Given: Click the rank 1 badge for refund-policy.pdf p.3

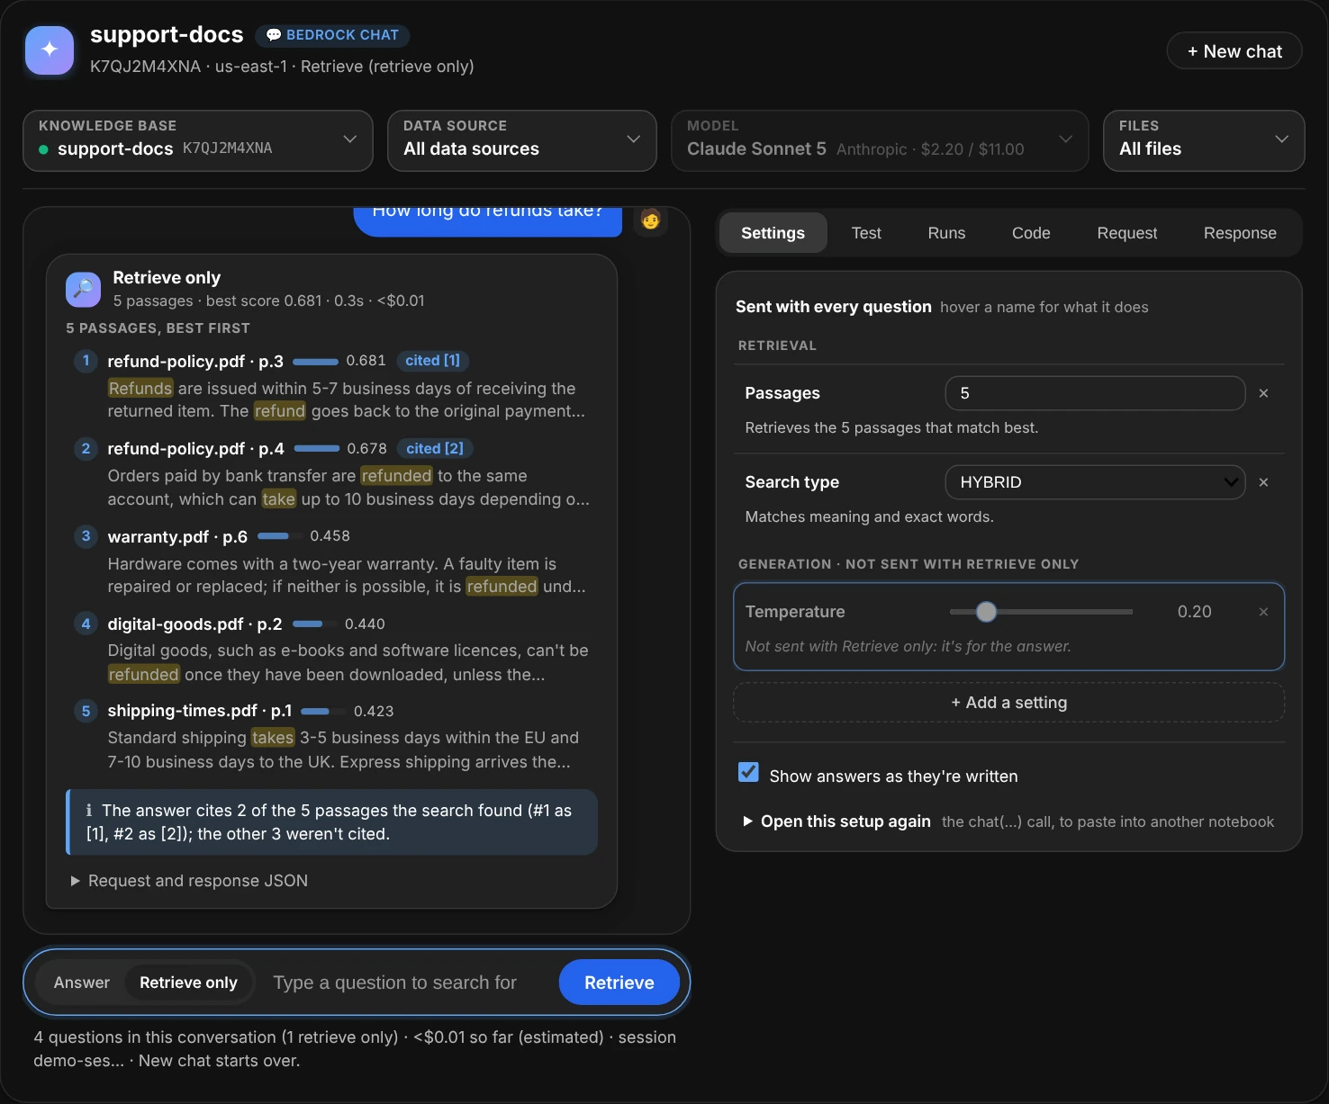Looking at the screenshot, I should click(86, 361).
